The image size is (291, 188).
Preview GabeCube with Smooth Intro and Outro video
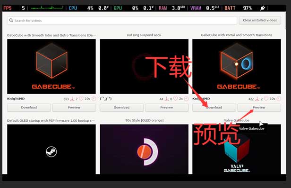point(74,108)
